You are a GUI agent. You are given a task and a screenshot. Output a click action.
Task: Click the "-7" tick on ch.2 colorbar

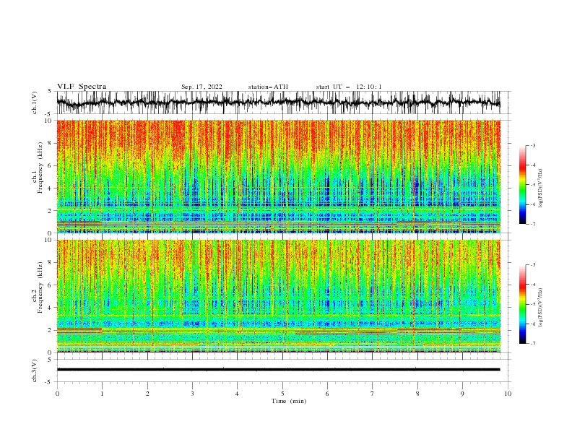click(532, 344)
